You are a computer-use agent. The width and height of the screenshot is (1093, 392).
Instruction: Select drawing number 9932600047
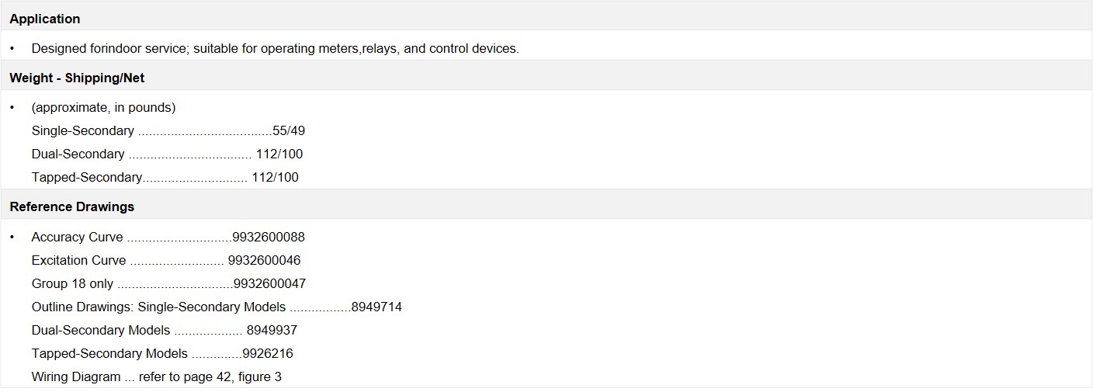click(269, 283)
